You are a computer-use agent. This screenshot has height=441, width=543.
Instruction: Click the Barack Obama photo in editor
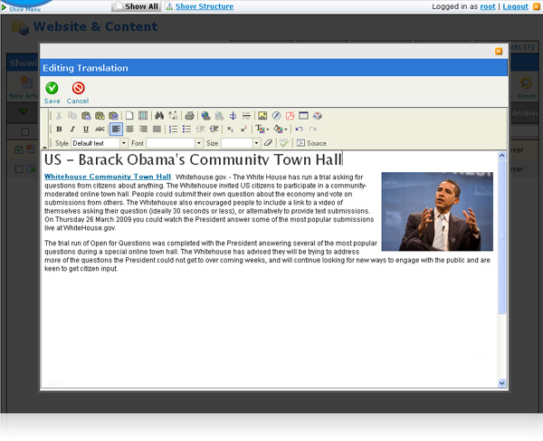click(x=437, y=211)
